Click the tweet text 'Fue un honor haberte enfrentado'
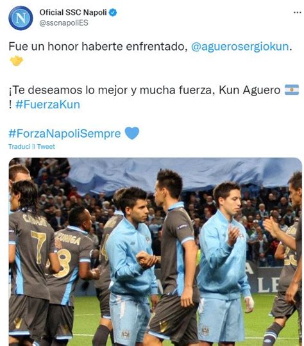The width and height of the screenshot is (304, 346). click(x=96, y=47)
